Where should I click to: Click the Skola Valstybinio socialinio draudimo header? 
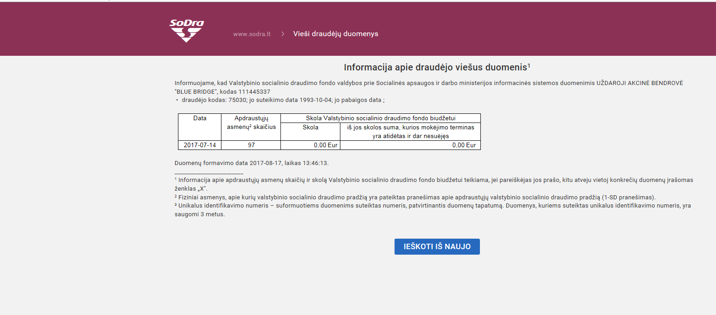380,118
